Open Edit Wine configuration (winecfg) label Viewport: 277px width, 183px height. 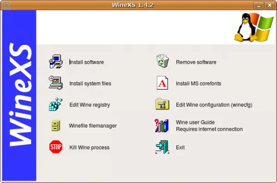pos(214,105)
